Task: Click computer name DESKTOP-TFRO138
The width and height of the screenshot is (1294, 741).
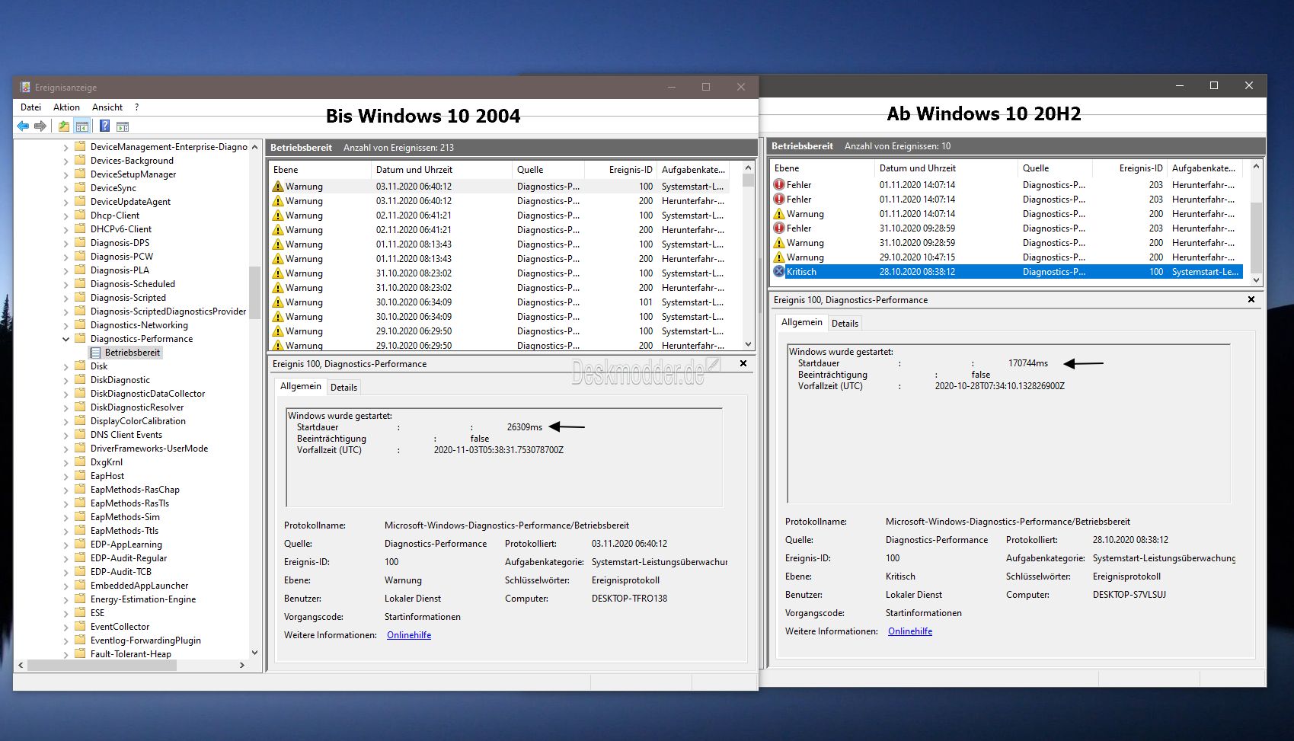Action: coord(629,599)
